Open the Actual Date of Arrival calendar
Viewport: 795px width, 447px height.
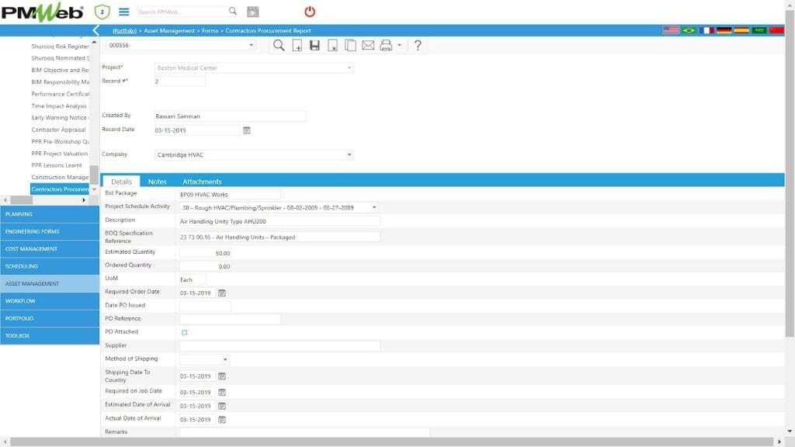click(x=221, y=420)
